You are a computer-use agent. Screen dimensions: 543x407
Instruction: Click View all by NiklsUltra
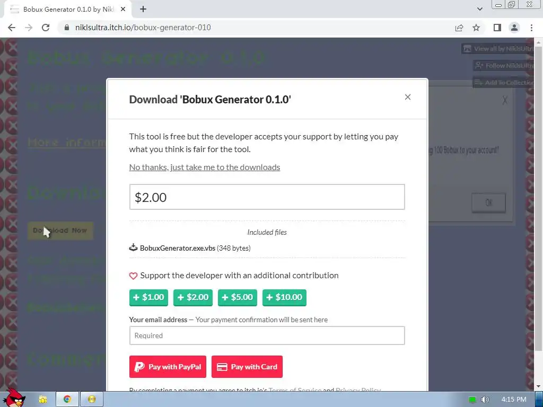pos(497,49)
